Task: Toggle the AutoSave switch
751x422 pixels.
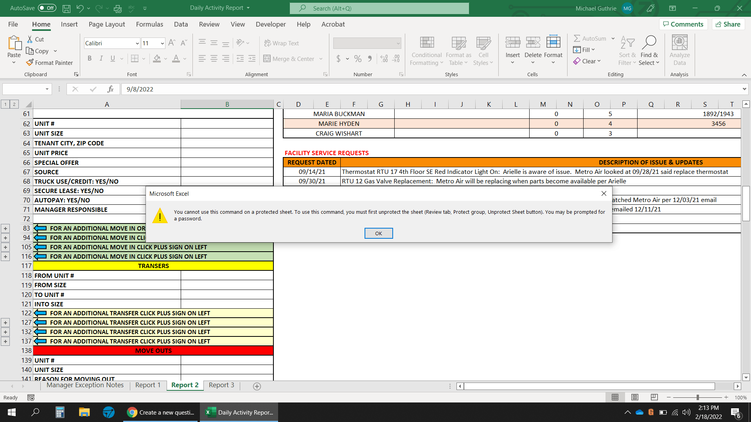Action: pos(47,8)
